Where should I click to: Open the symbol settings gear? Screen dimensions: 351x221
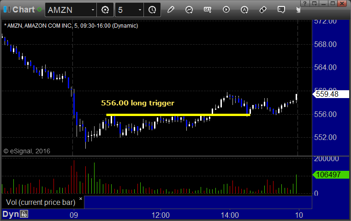(x=105, y=10)
